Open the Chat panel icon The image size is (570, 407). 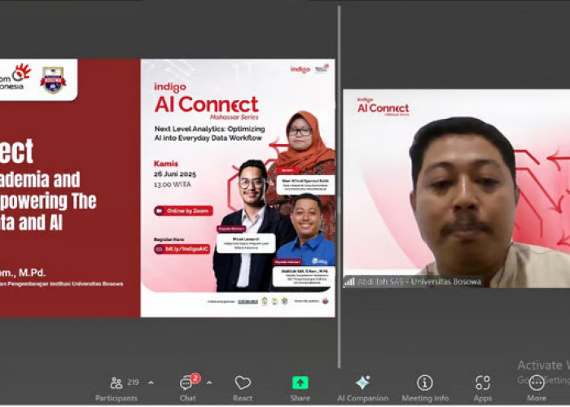(x=186, y=383)
